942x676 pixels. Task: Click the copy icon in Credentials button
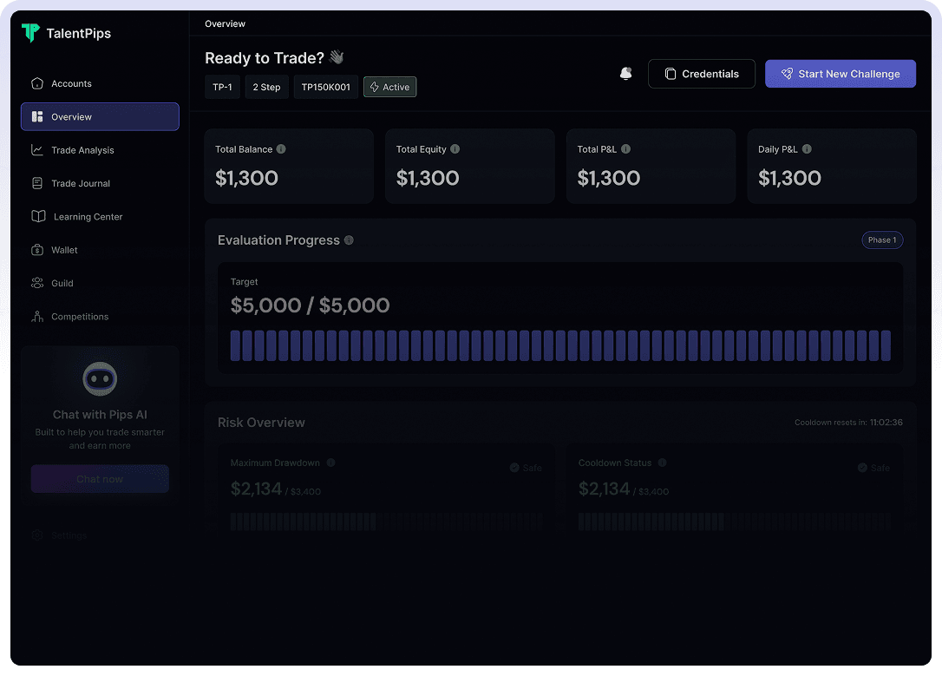[671, 74]
